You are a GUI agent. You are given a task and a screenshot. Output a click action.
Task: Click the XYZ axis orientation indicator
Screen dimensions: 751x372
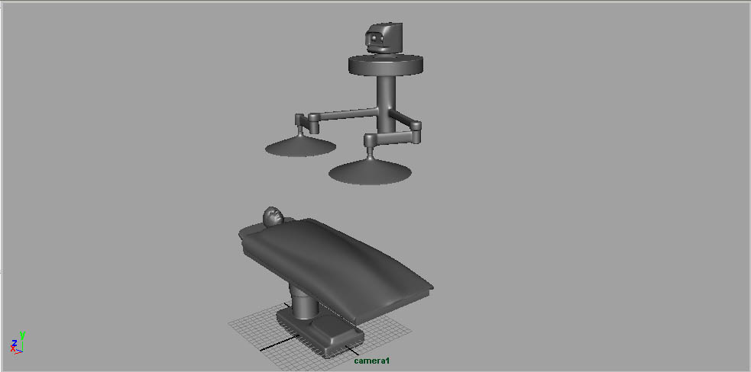point(18,343)
